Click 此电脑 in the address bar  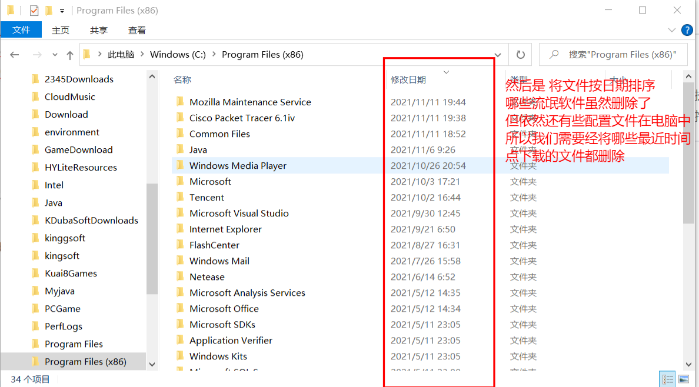point(121,54)
